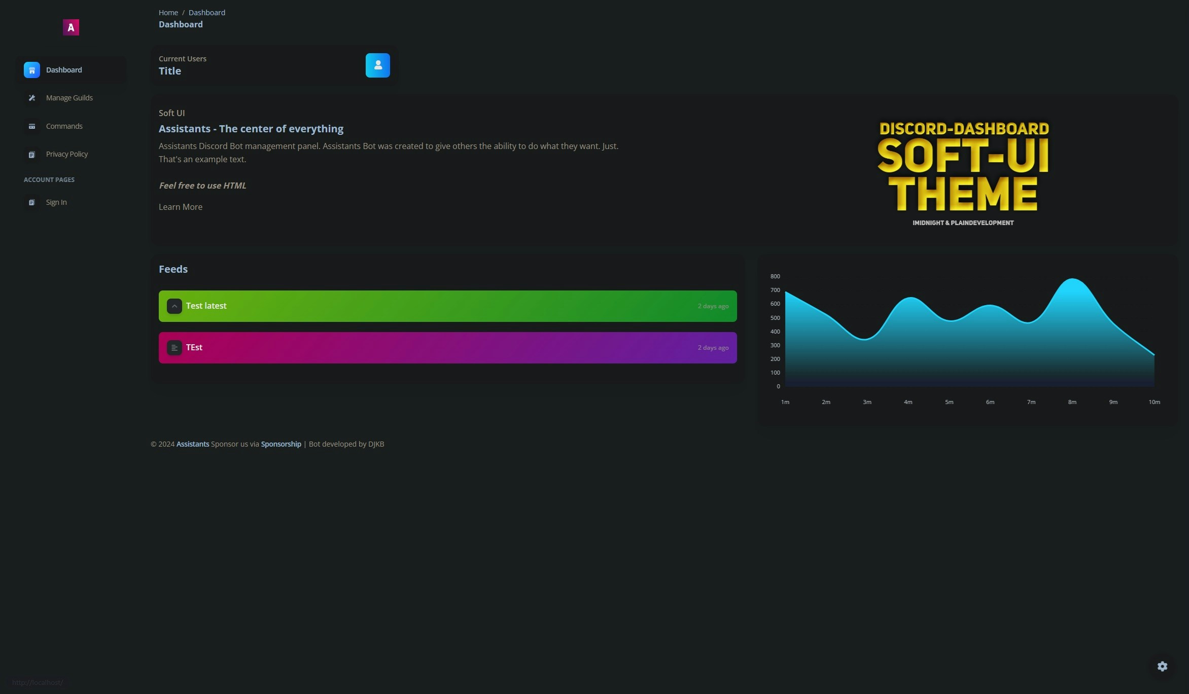Click the blue Current Users icon

(x=377, y=65)
